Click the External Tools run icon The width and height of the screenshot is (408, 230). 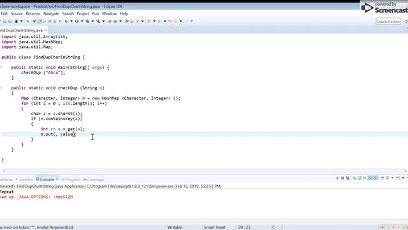coord(98,21)
